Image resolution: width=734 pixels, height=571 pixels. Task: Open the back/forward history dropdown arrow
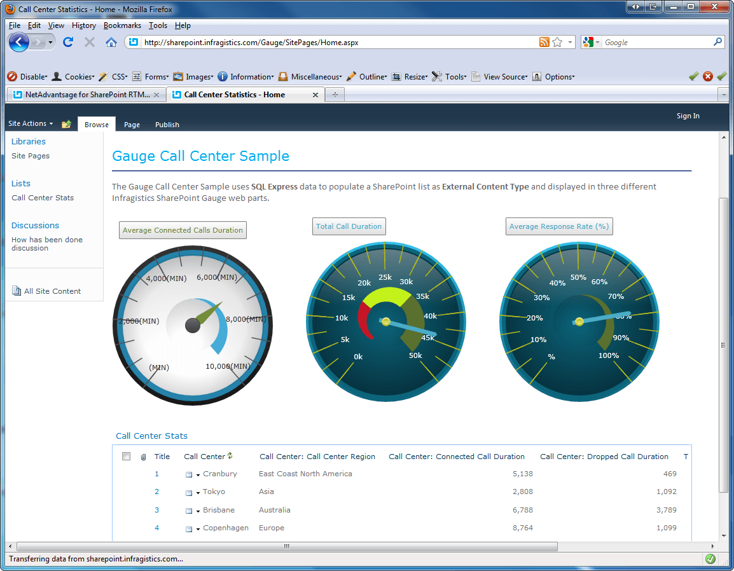pos(50,43)
